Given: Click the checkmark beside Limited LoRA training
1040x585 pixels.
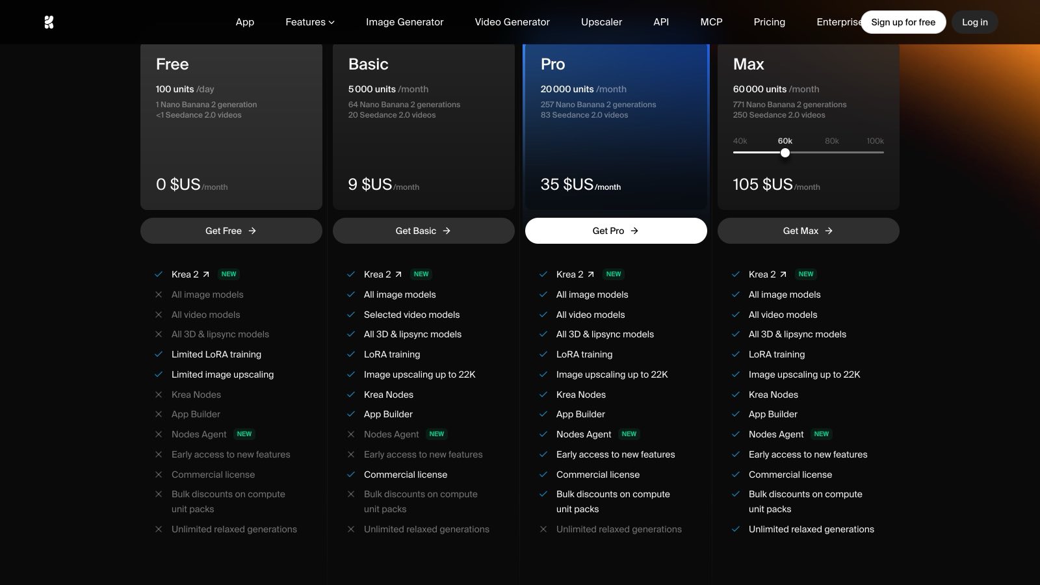Looking at the screenshot, I should 159,354.
